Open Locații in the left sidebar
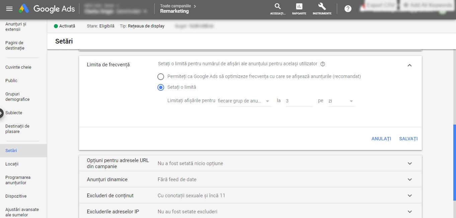This screenshot has width=456, height=218. tap(12, 164)
